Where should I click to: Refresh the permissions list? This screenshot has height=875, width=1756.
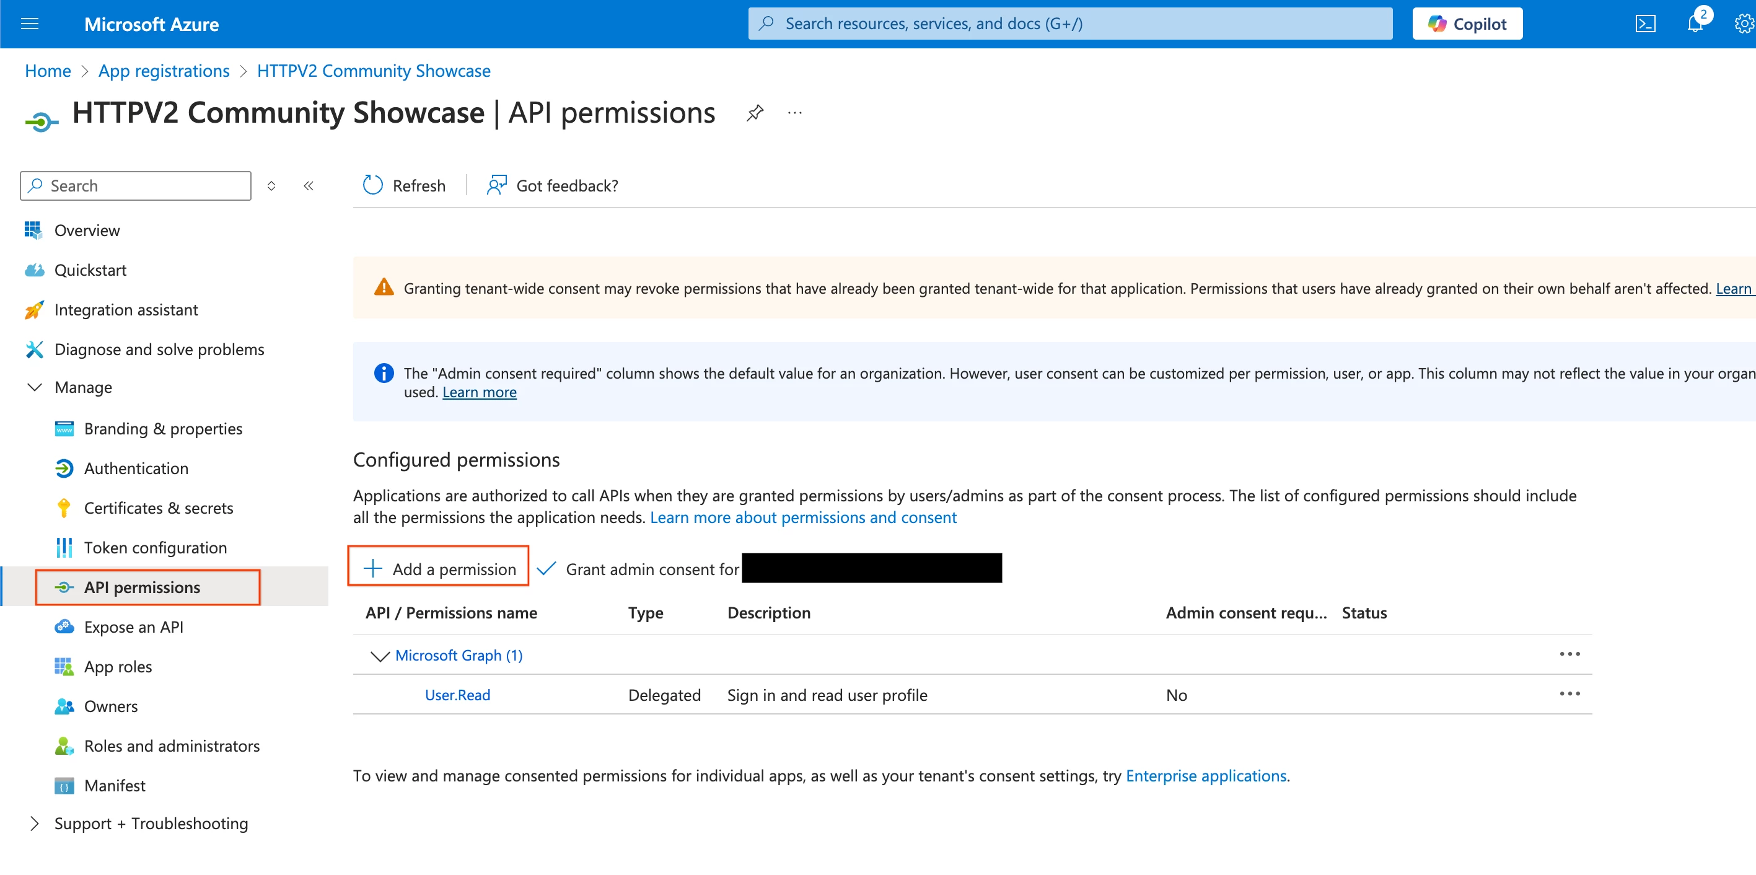pos(403,185)
